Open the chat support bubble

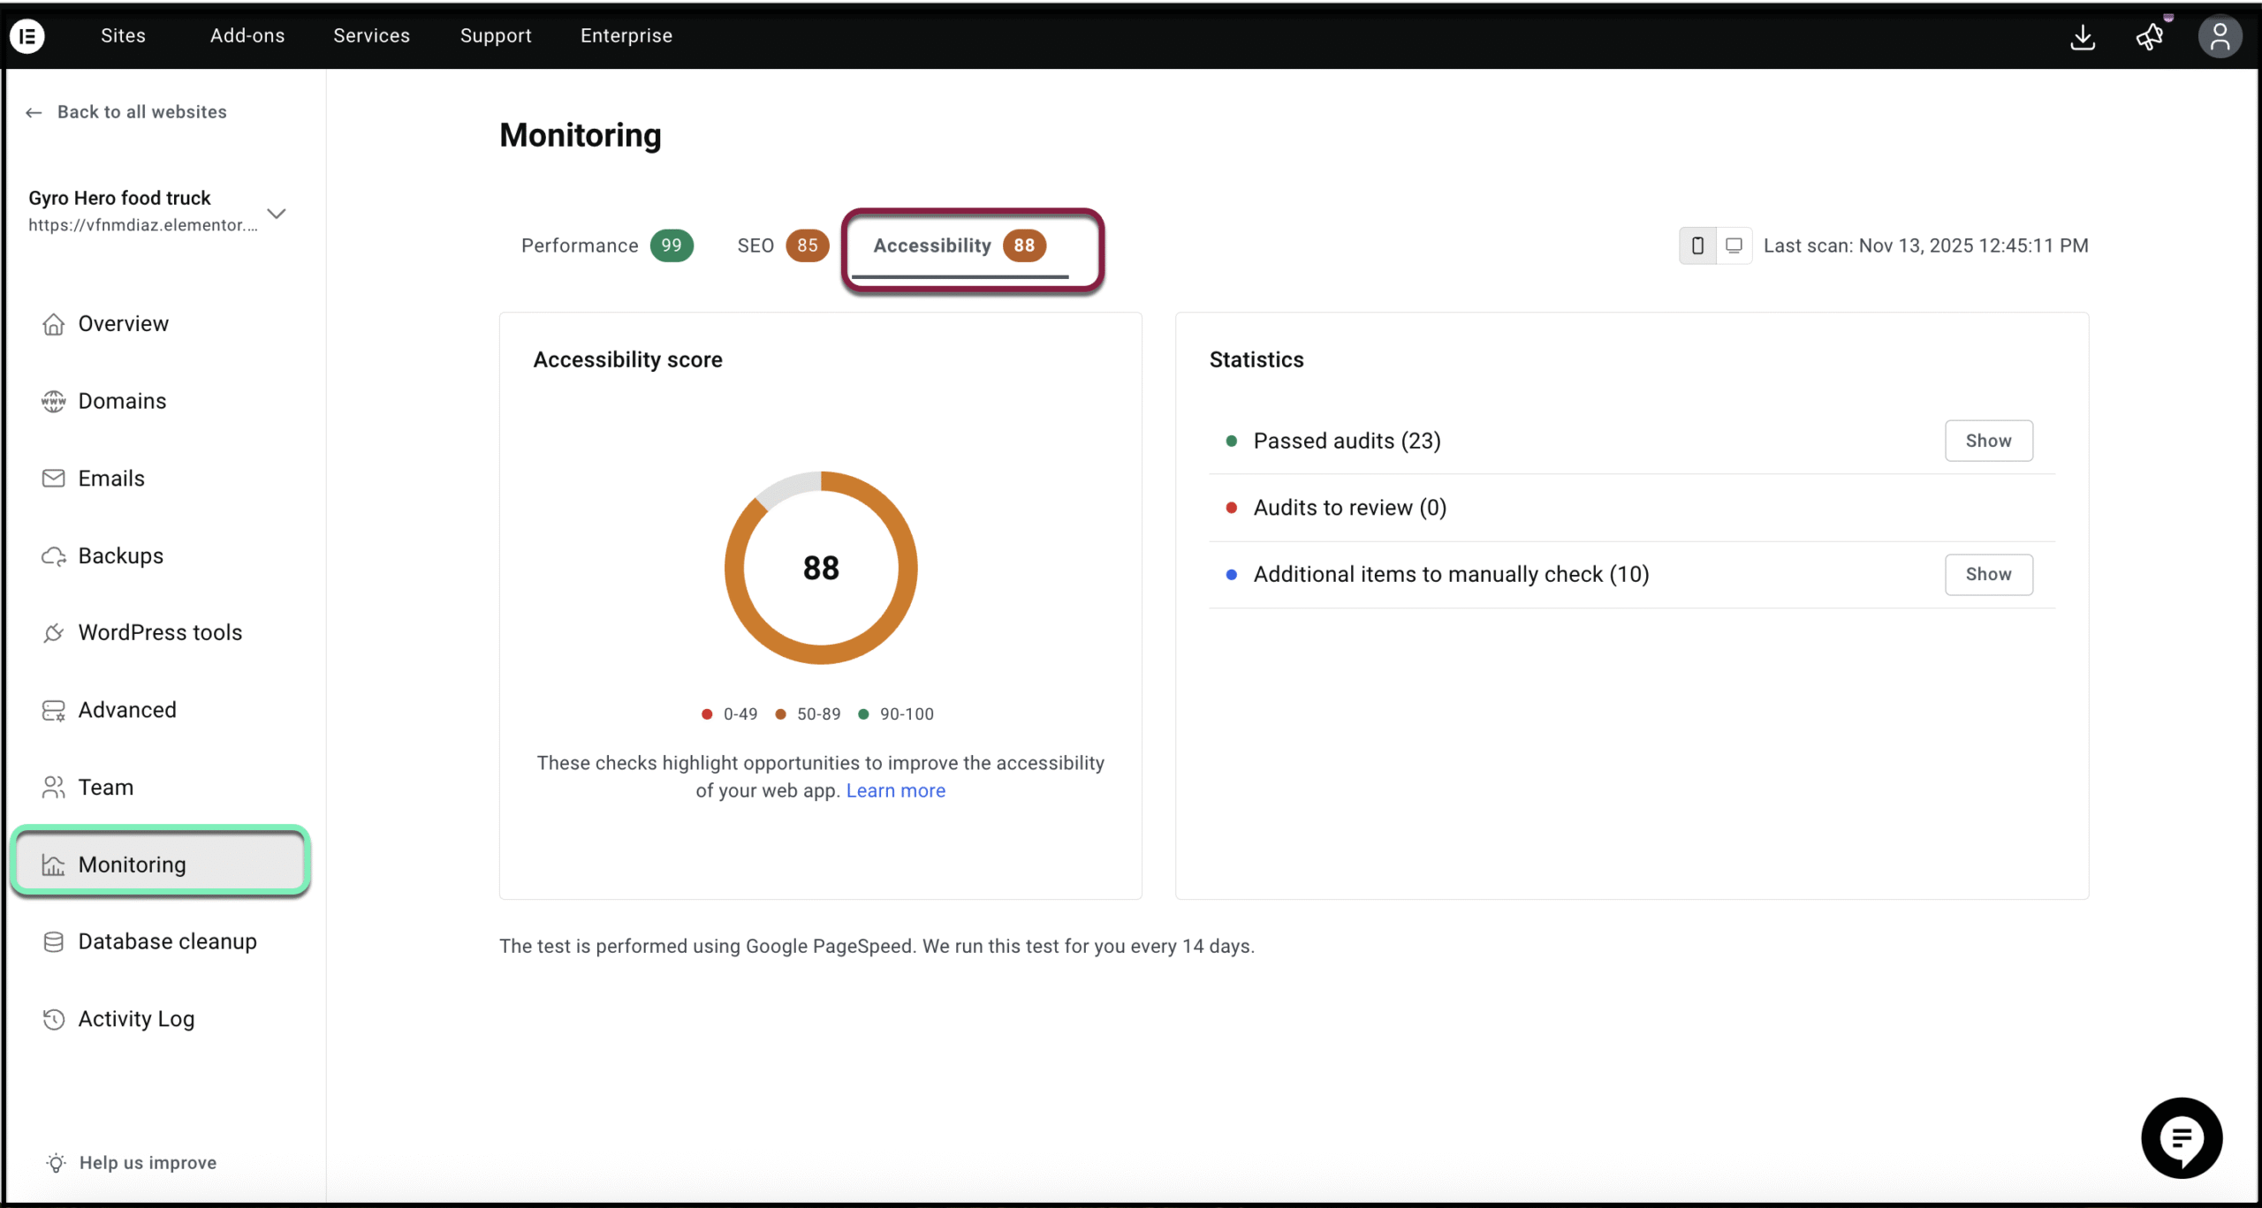point(2181,1137)
